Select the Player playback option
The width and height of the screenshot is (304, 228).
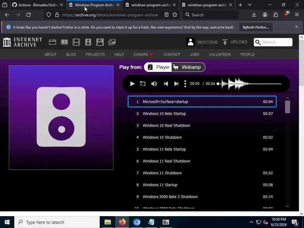pyautogui.click(x=159, y=67)
